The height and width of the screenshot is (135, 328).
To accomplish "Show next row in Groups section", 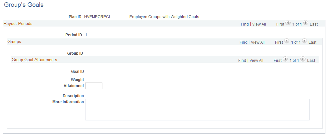I will pyautogui.click(x=304, y=41).
